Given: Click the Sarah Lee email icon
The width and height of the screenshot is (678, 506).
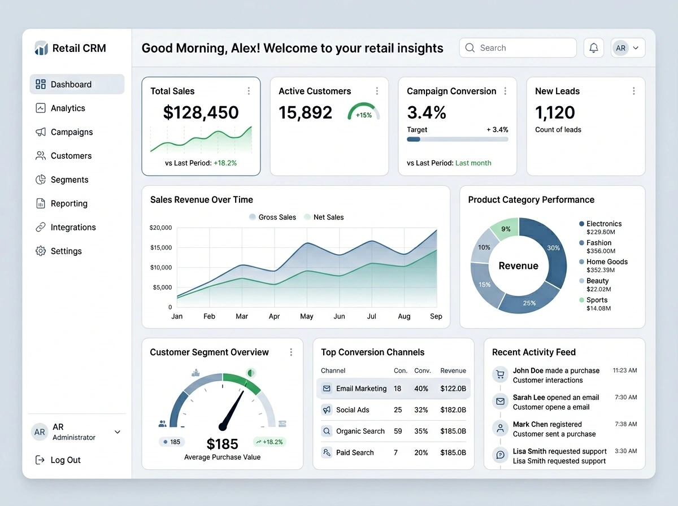Looking at the screenshot, I should pyautogui.click(x=500, y=402).
